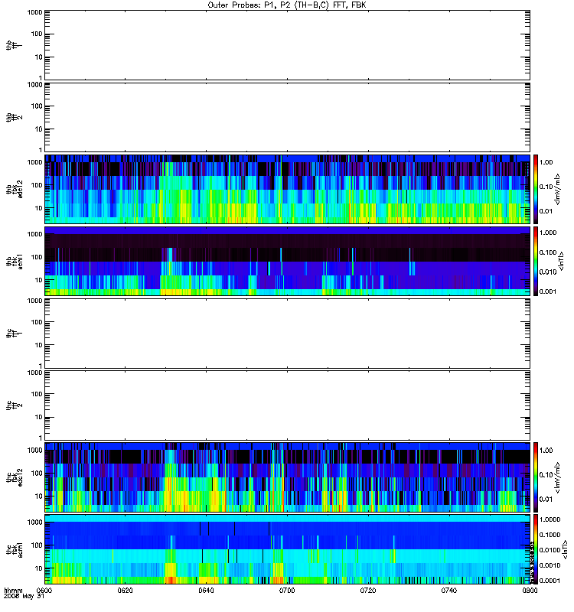Click the thc fbk edc12 spectrogram panel
This screenshot has width=574, height=612.
pyautogui.click(x=287, y=477)
